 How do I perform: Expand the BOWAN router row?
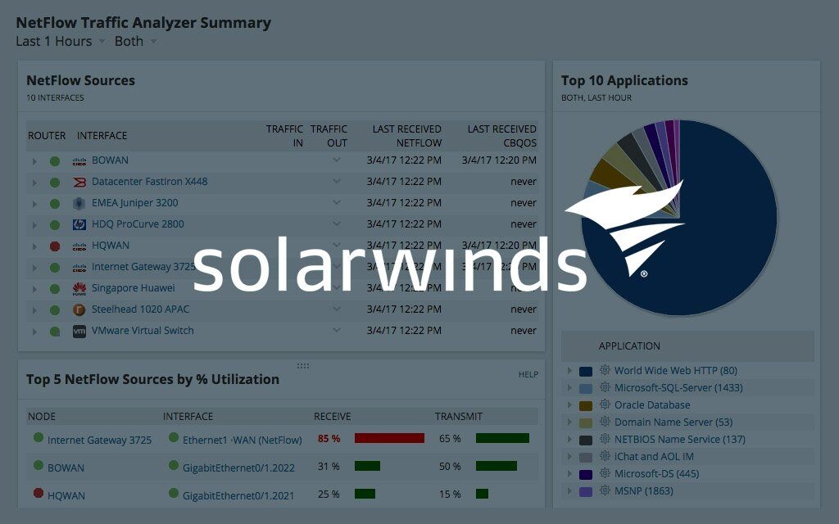(34, 161)
